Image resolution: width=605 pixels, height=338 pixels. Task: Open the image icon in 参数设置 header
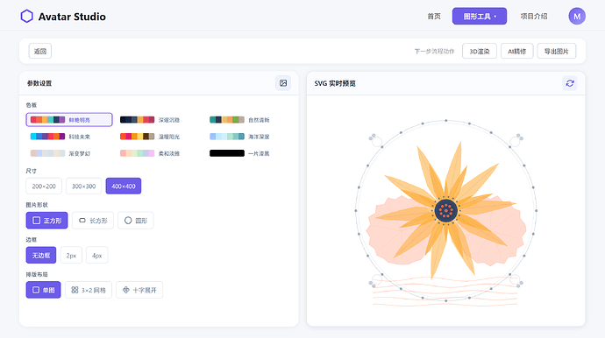[x=283, y=83]
